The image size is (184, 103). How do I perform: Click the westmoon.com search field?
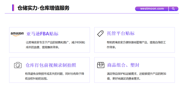pos(152,9)
